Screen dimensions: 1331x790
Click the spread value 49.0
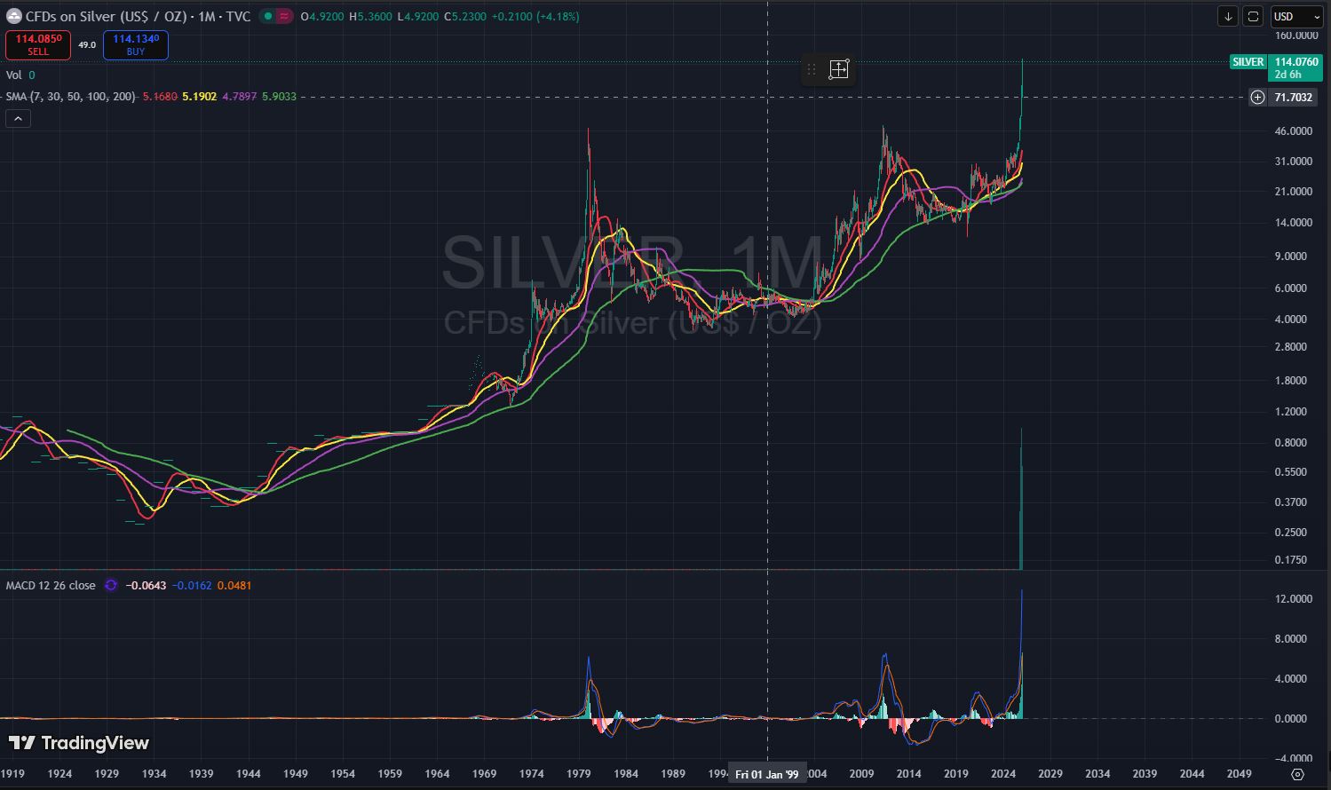(x=87, y=44)
